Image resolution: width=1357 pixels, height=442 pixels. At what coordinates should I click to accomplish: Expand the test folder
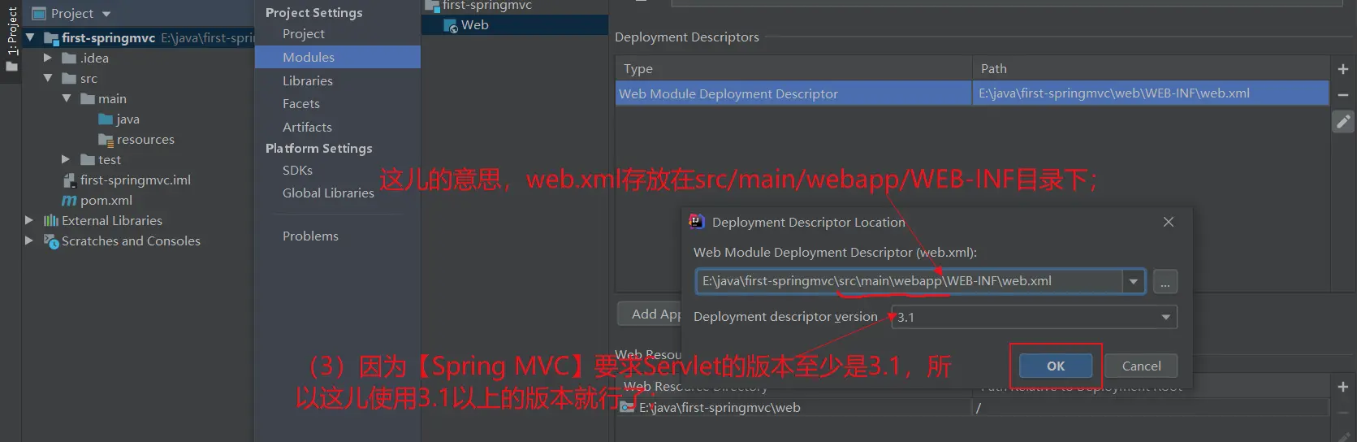[x=66, y=159]
